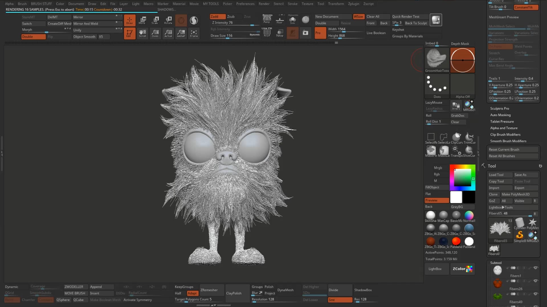Click Reset Current Brush
The height and width of the screenshot is (307, 547).
(x=513, y=150)
